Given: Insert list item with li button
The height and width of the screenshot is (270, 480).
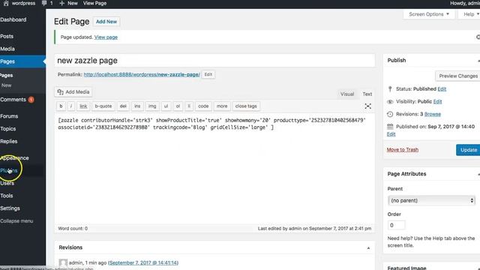Looking at the screenshot, I should 189,106.
